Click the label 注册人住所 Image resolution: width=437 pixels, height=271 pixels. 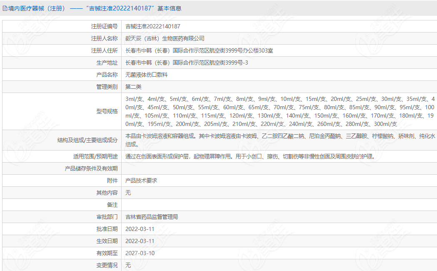(x=104, y=50)
